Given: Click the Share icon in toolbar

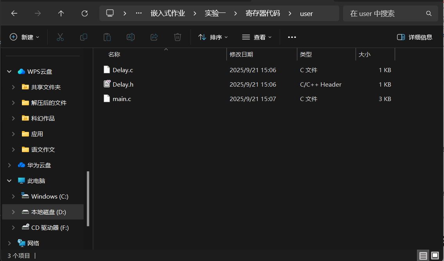Looking at the screenshot, I should (x=154, y=37).
